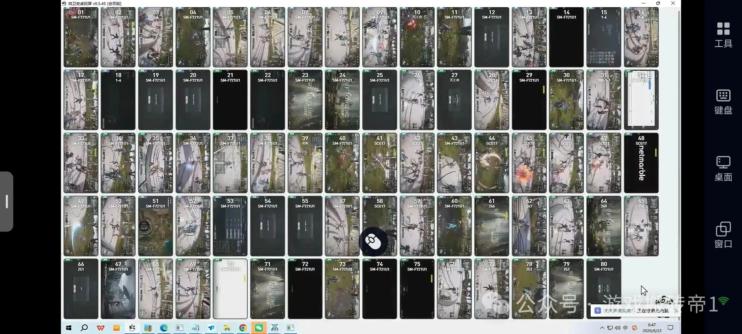Open device screen 23 showing RF Online logo
The width and height of the screenshot is (742, 334).
click(305, 100)
